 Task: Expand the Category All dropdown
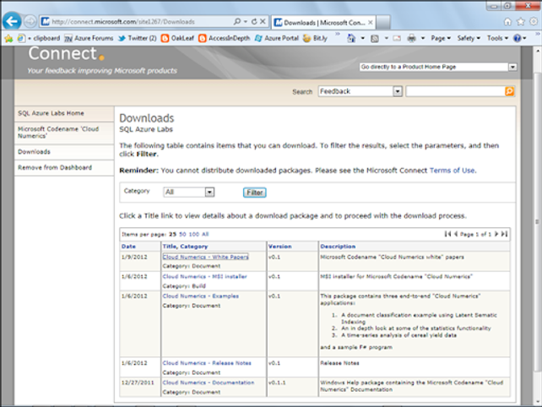209,192
